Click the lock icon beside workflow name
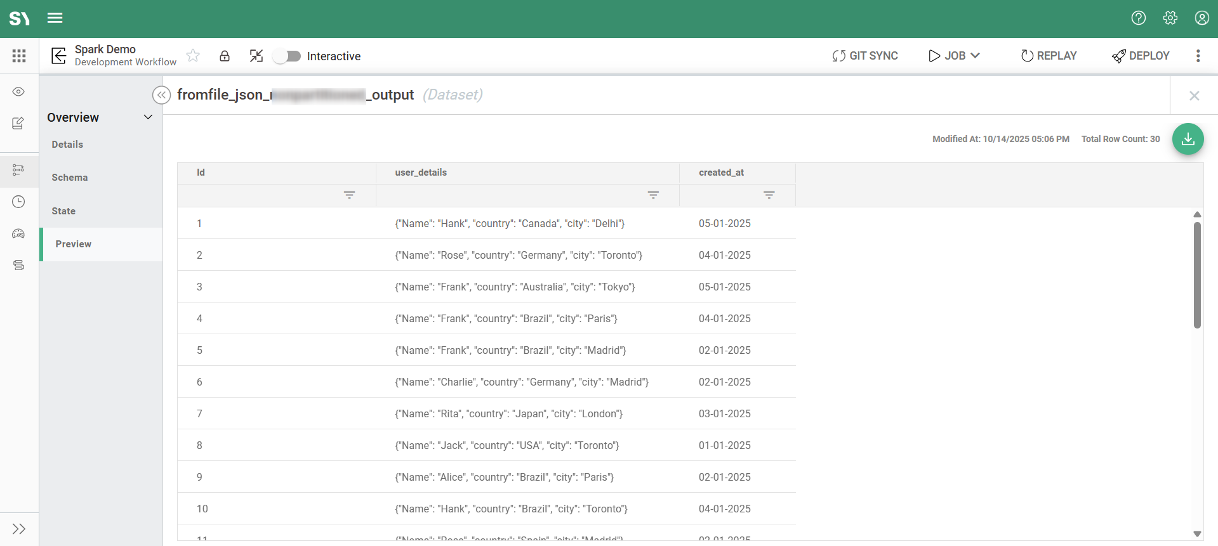1218x546 pixels. 225,56
